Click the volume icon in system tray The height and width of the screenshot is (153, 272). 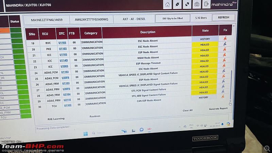click(x=202, y=125)
